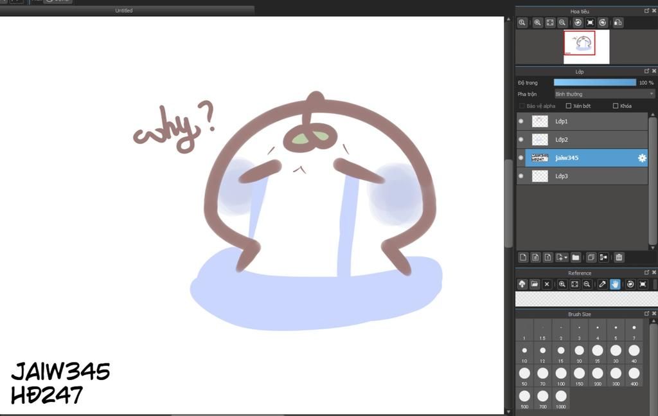Rotate canvas right in the Hoa tiêu navigator
Screen dimensions: 658x416
pos(603,23)
